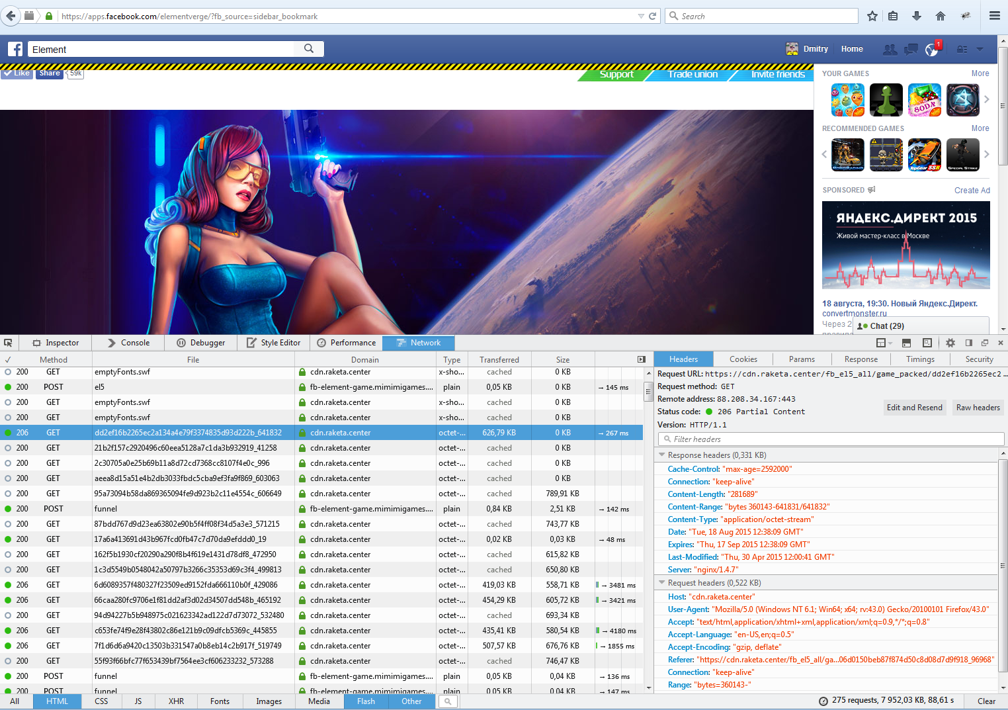Open the frame selection dropdown in devtools
Screen dimensions: 1008x710
tap(884, 343)
